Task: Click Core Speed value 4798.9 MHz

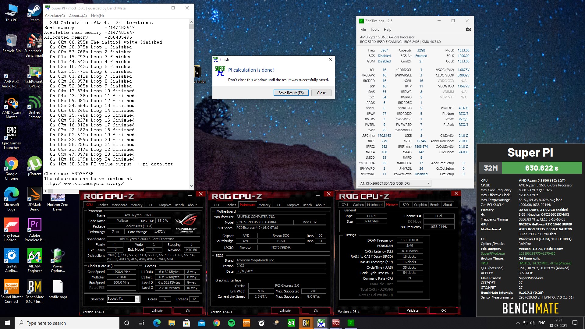Action: [x=121, y=272]
